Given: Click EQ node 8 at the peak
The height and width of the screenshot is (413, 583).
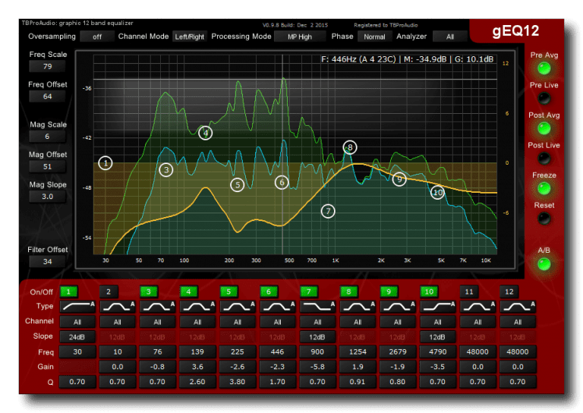Looking at the screenshot, I should click(350, 147).
